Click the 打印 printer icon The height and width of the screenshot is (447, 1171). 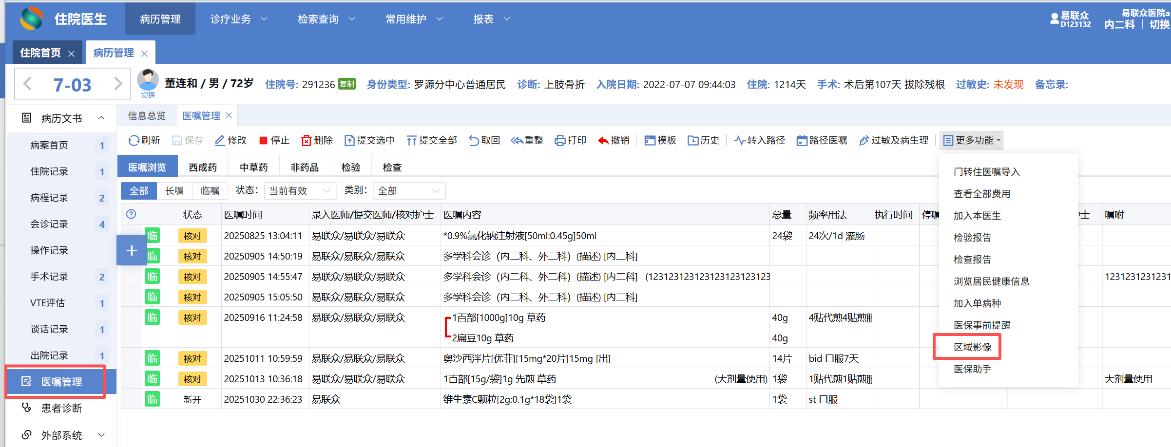point(560,141)
